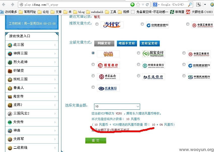
Task: Open 免备案空间 bookmark link
Action: point(150,12)
